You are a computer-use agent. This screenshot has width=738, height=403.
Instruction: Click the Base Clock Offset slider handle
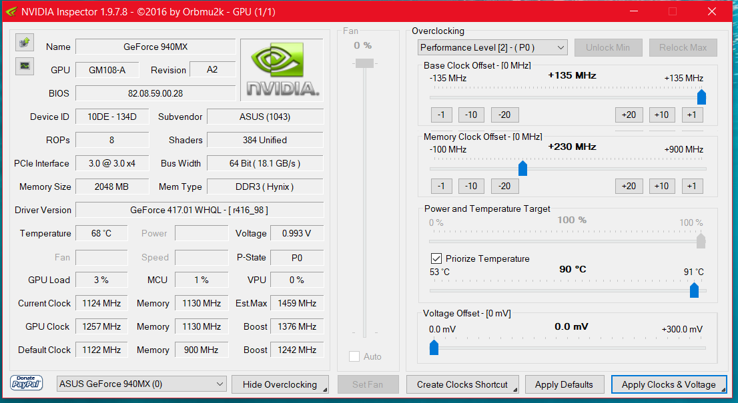pos(701,97)
